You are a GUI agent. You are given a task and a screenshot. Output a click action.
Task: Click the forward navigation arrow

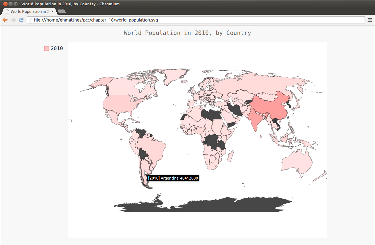pos(13,20)
